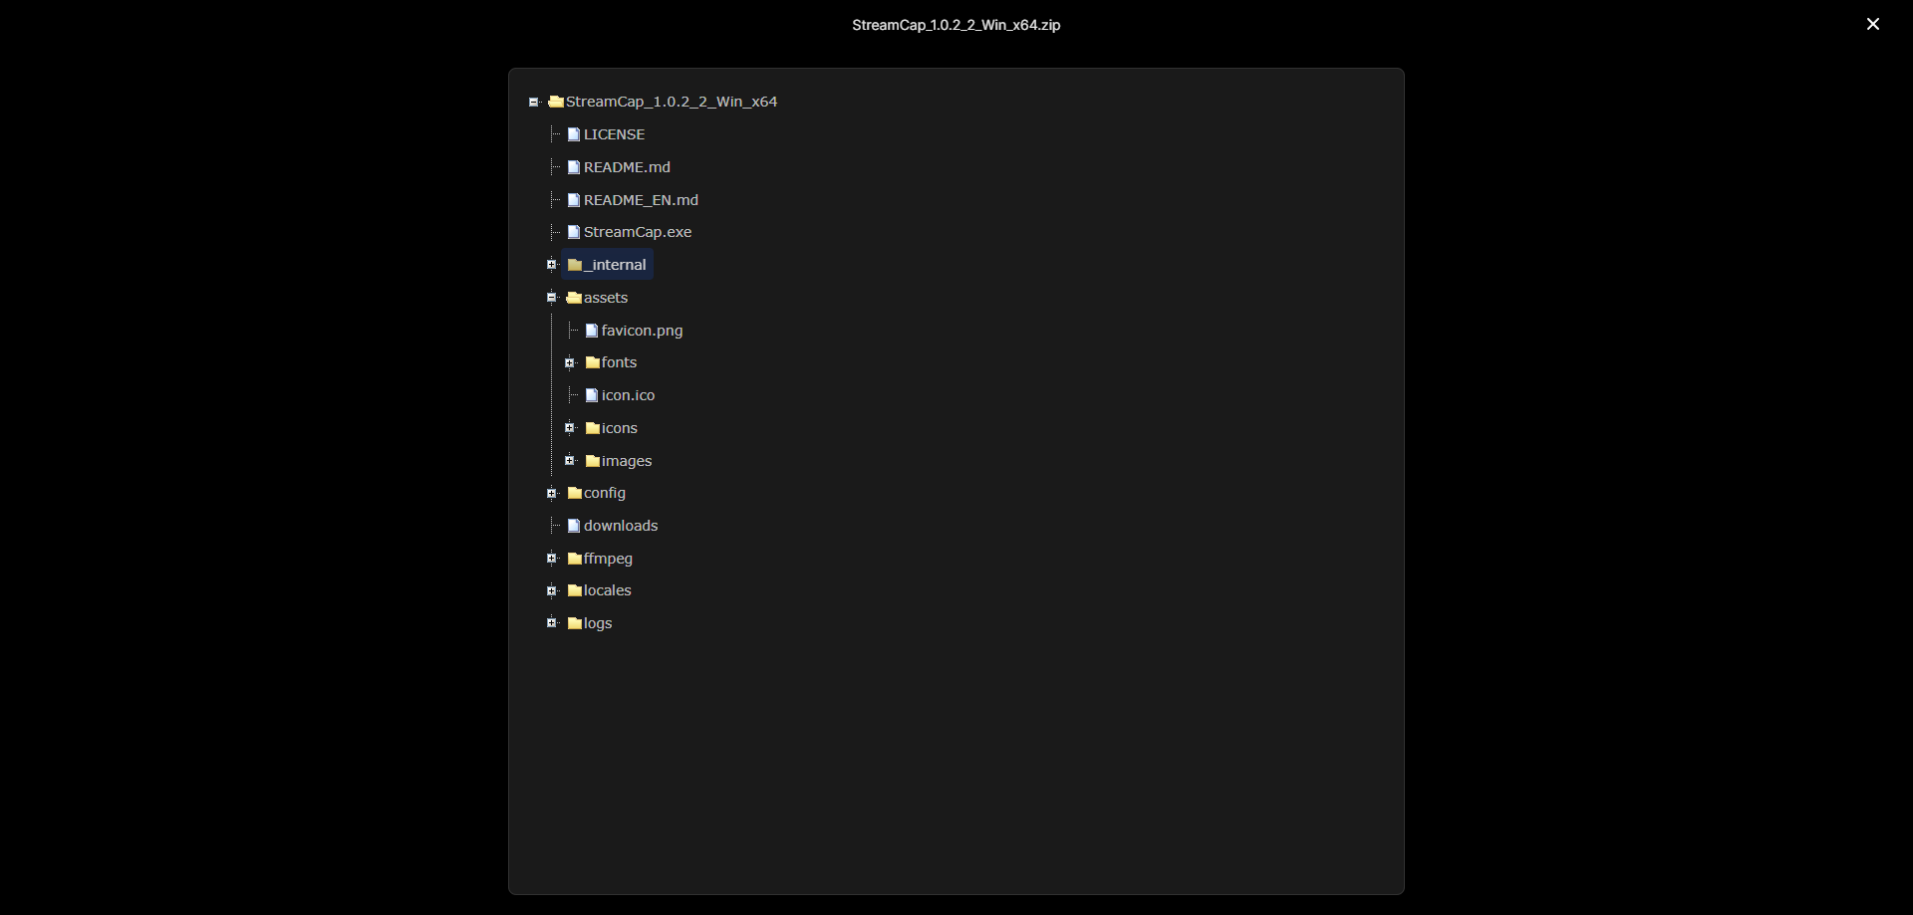The image size is (1913, 915).
Task: Click the README.md file icon
Action: point(574,167)
